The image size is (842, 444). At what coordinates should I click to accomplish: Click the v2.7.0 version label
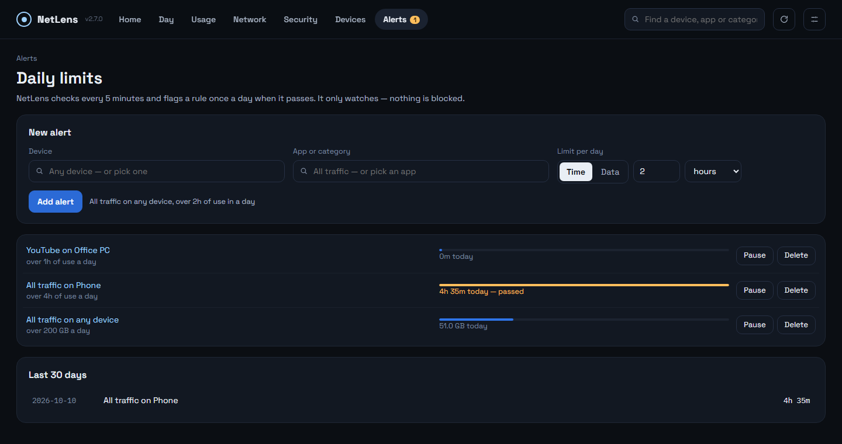click(94, 19)
